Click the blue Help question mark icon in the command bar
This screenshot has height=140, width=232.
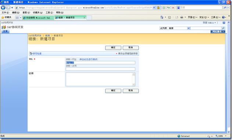click(223, 17)
